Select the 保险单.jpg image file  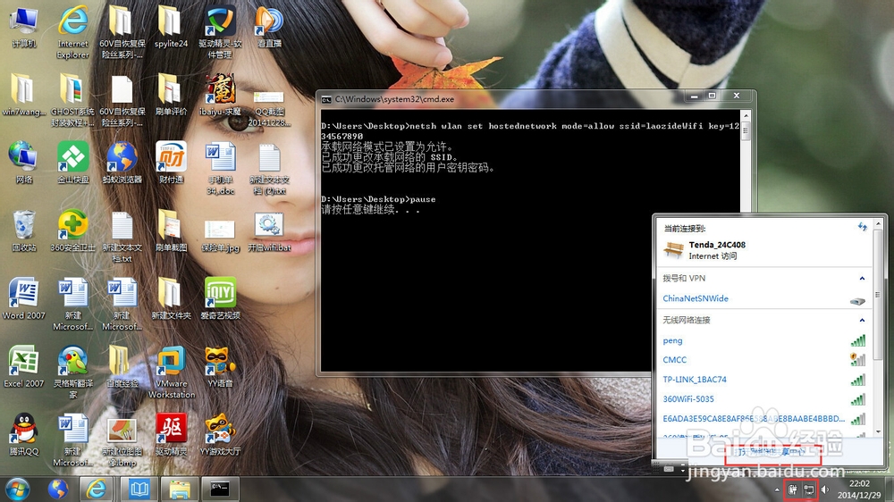tap(220, 235)
